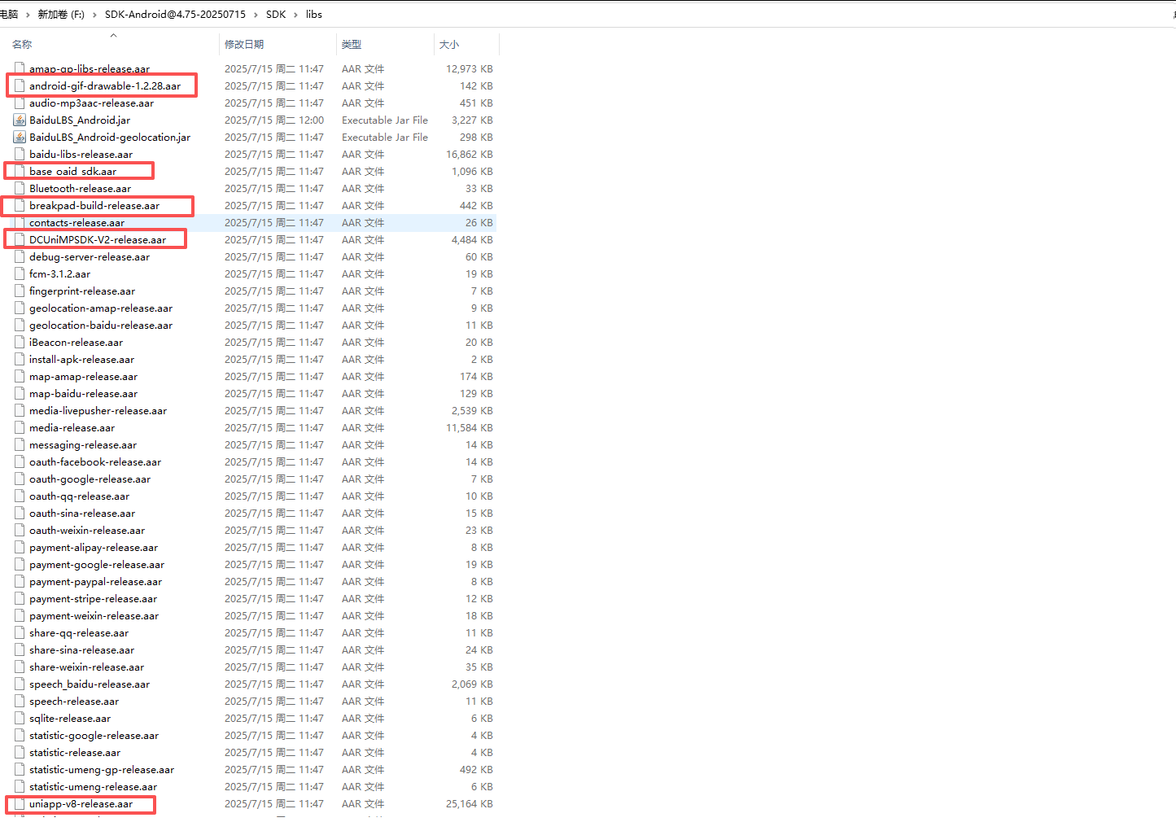Image resolution: width=1176 pixels, height=822 pixels.
Task: Click the 16,862 KB size value
Action: pos(469,155)
